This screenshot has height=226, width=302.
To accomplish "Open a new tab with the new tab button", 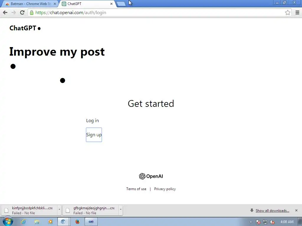I will pos(121,4).
